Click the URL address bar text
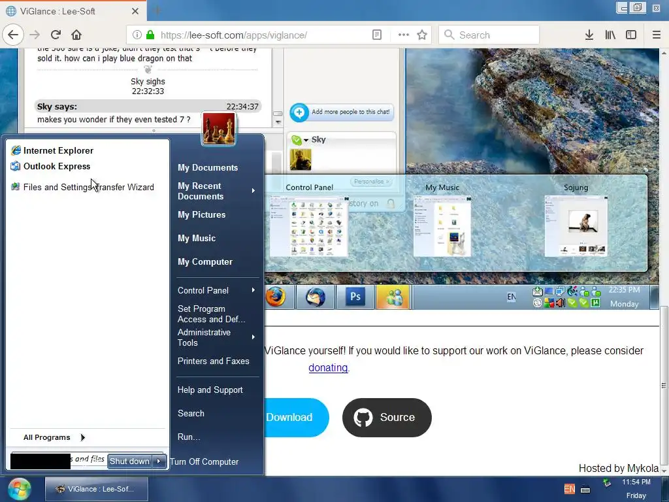The image size is (669, 502). pyautogui.click(x=234, y=35)
